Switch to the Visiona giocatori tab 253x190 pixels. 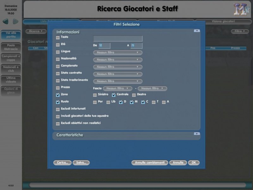tap(223, 22)
